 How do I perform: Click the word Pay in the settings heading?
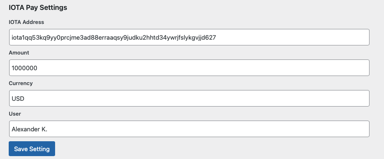(32, 7)
